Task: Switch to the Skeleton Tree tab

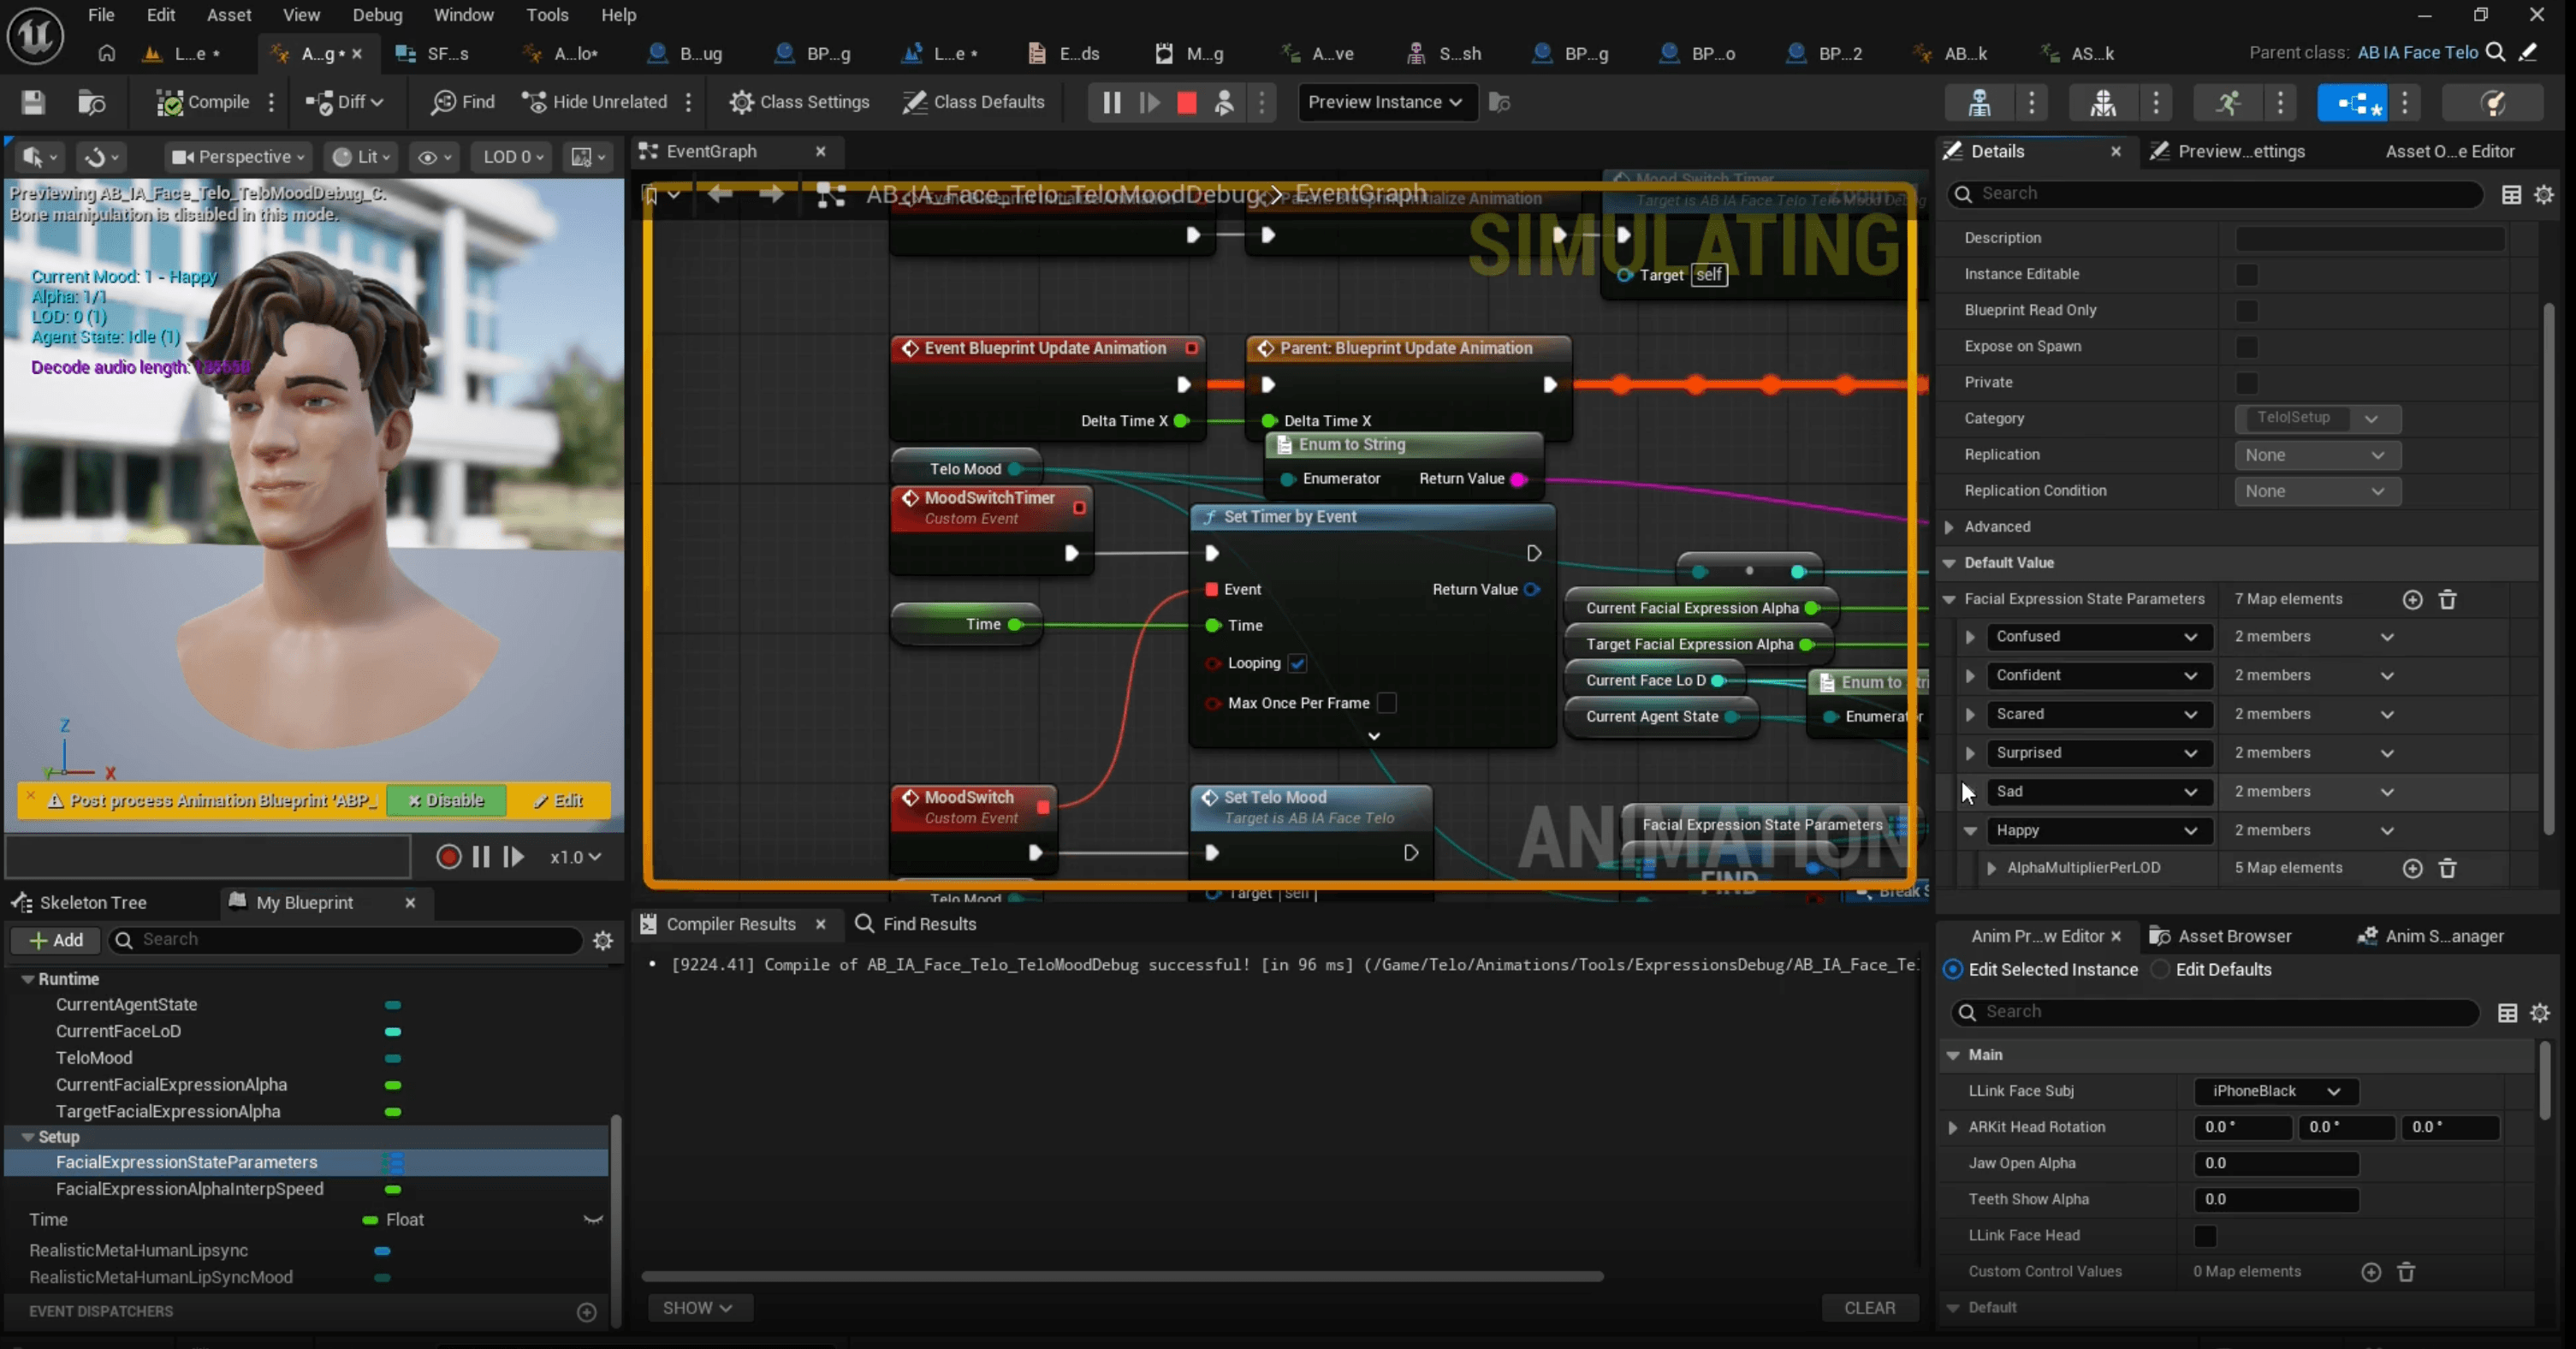Action: pyautogui.click(x=80, y=902)
